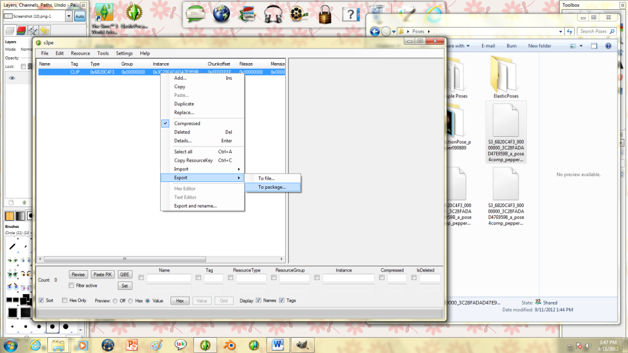Toggle the Display Tags checkbox
Viewport: 628px width, 353px height.
click(x=281, y=300)
